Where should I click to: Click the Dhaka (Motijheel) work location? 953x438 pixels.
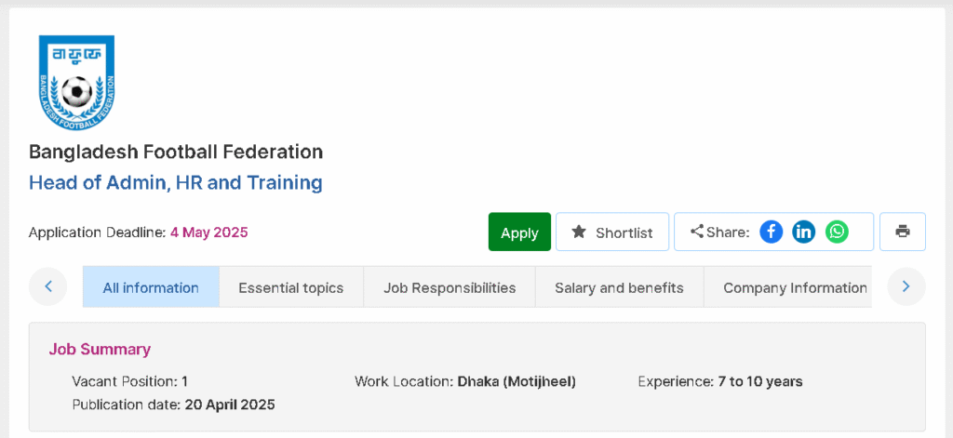click(x=517, y=382)
